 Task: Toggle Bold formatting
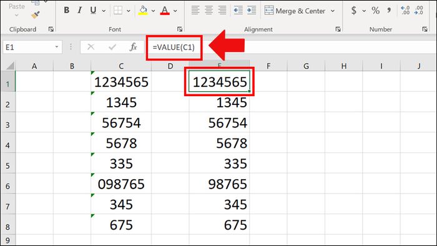tap(66, 11)
